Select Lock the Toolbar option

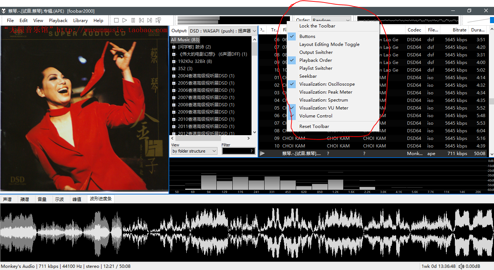[x=317, y=26]
